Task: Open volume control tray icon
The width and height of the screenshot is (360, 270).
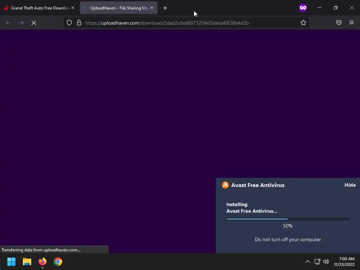Action: [326, 262]
